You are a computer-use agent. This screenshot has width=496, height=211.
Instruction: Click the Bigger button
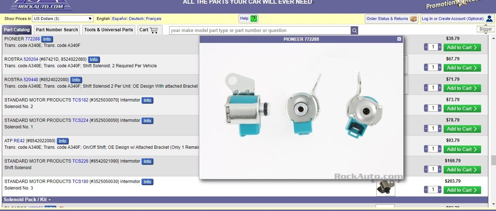[x=486, y=29]
